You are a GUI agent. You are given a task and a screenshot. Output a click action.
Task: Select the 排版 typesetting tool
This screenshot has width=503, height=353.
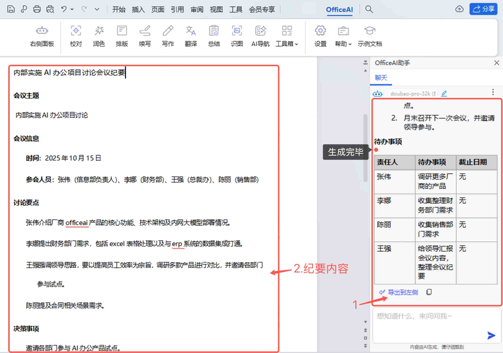(x=122, y=36)
